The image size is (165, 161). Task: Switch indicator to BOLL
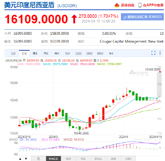[x=98, y=159]
